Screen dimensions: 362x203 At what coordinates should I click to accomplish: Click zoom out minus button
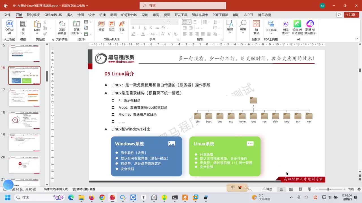[316, 189]
